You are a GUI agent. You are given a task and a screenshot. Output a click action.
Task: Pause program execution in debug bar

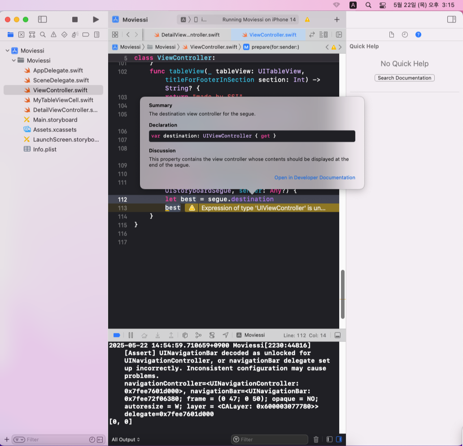click(131, 335)
